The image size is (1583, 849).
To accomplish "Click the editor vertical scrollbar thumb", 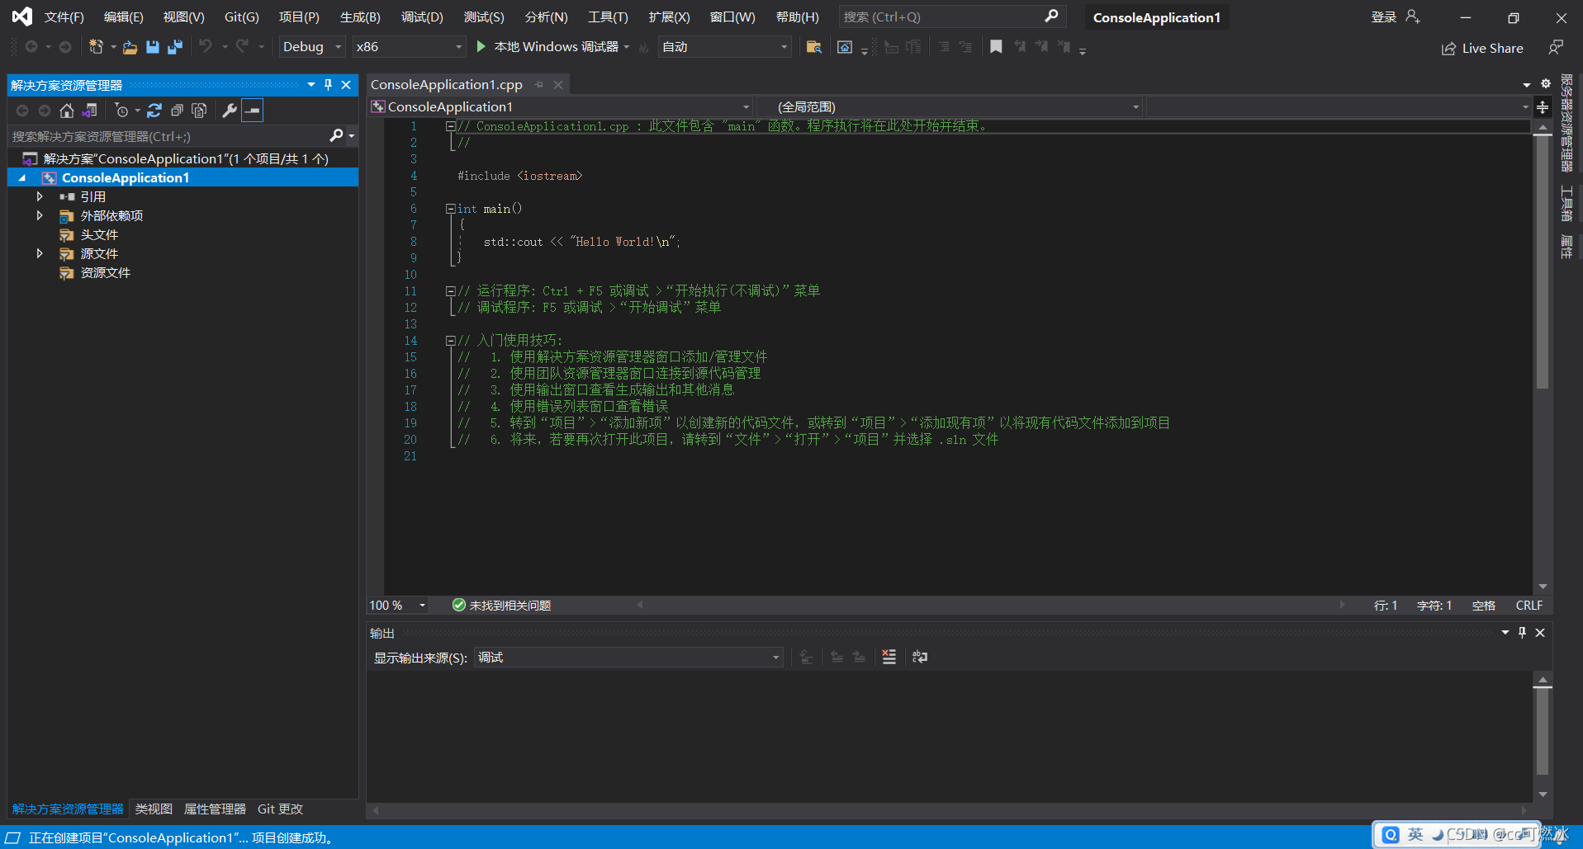I will tap(1542, 262).
